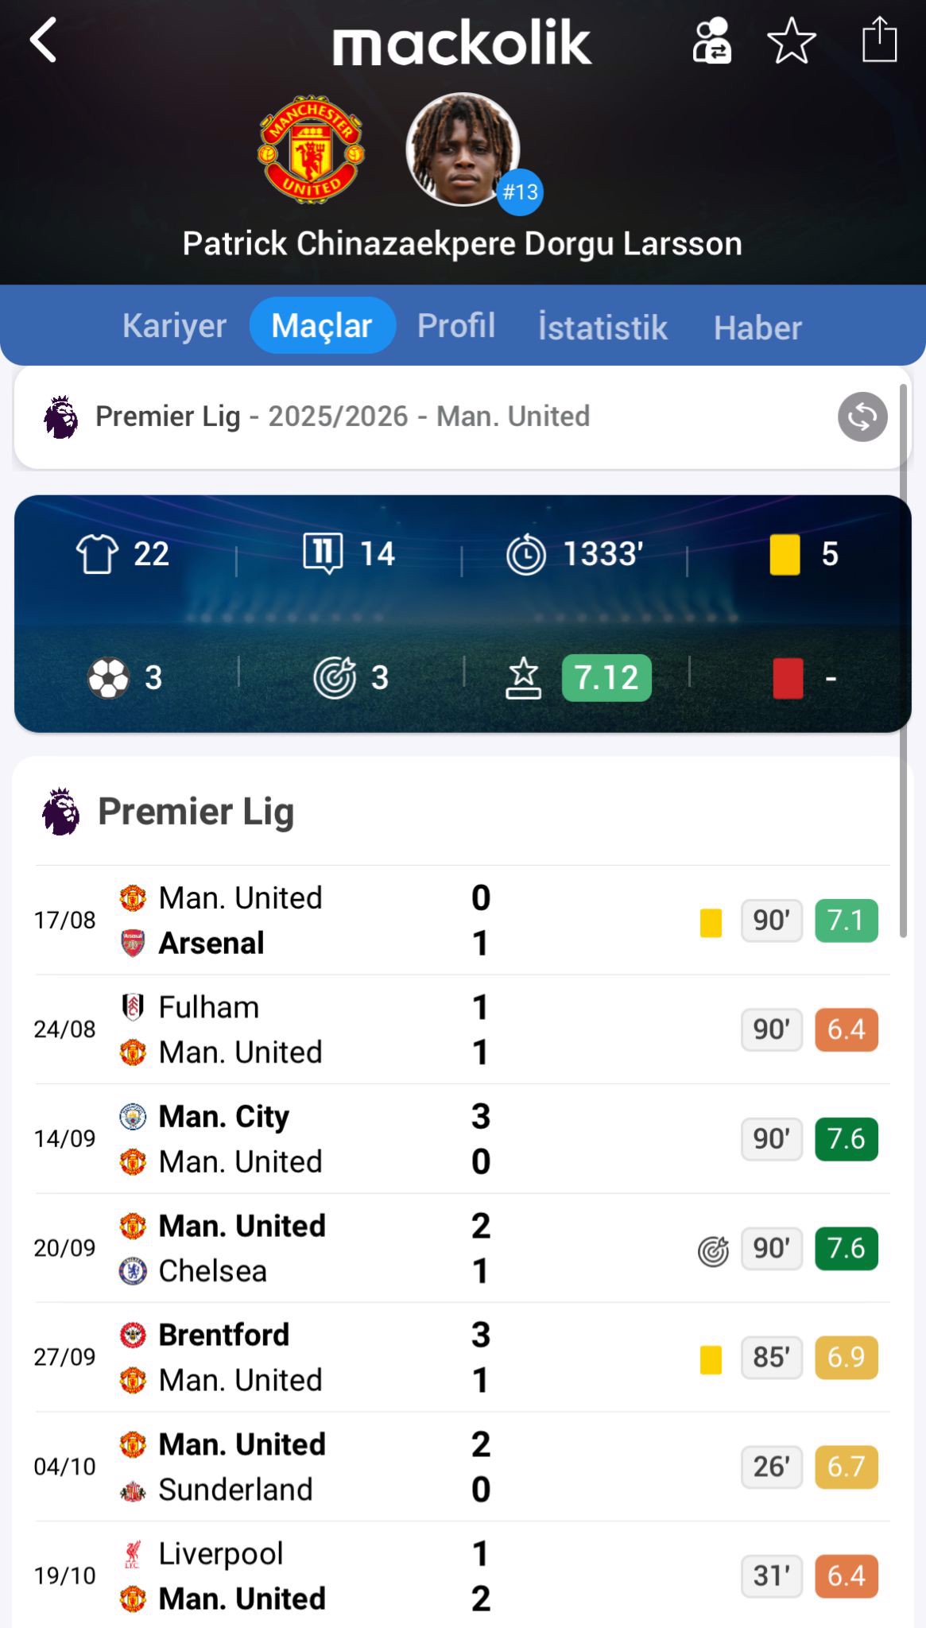The width and height of the screenshot is (926, 1628).
Task: Go to the İstatistik tab
Action: click(602, 328)
